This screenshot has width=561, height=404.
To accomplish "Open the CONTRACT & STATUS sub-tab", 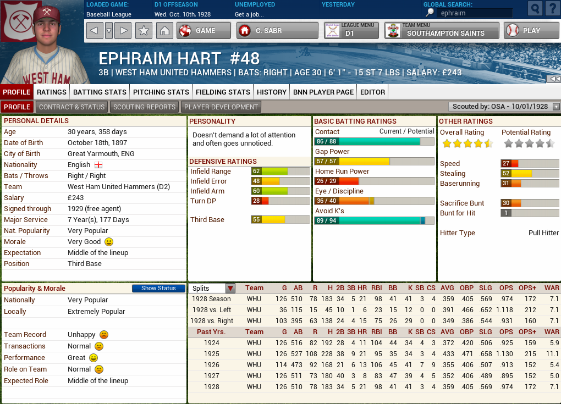I will click(72, 107).
